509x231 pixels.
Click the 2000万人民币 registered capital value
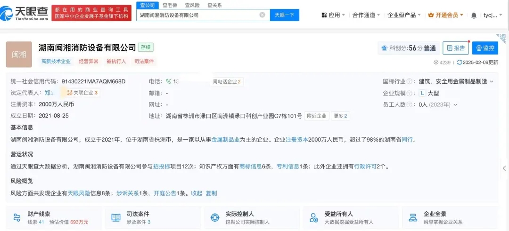[57, 104]
